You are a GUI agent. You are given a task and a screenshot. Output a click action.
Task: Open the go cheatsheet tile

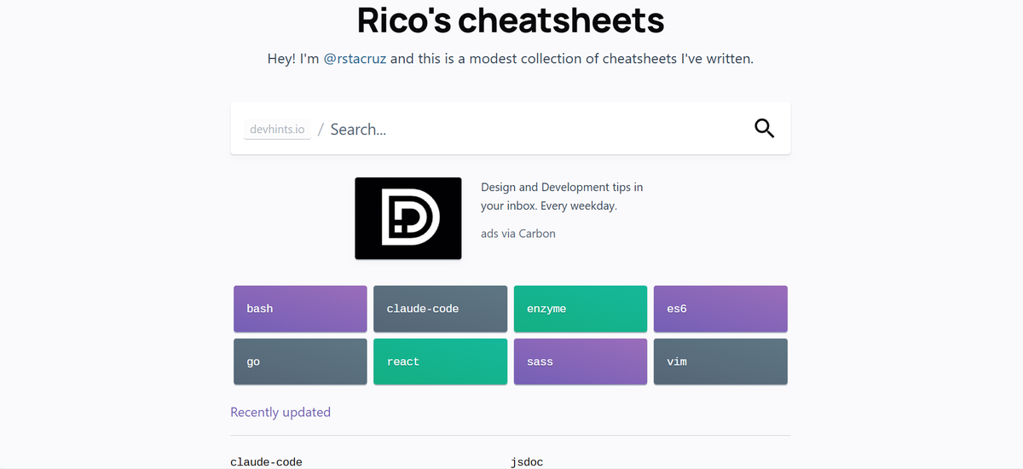pos(300,362)
